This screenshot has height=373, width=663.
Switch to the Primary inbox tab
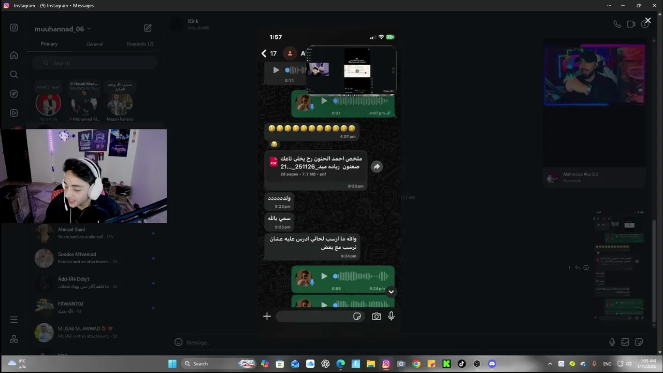(x=49, y=44)
